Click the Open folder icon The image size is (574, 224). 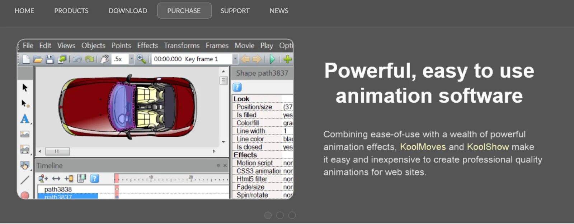point(38,59)
